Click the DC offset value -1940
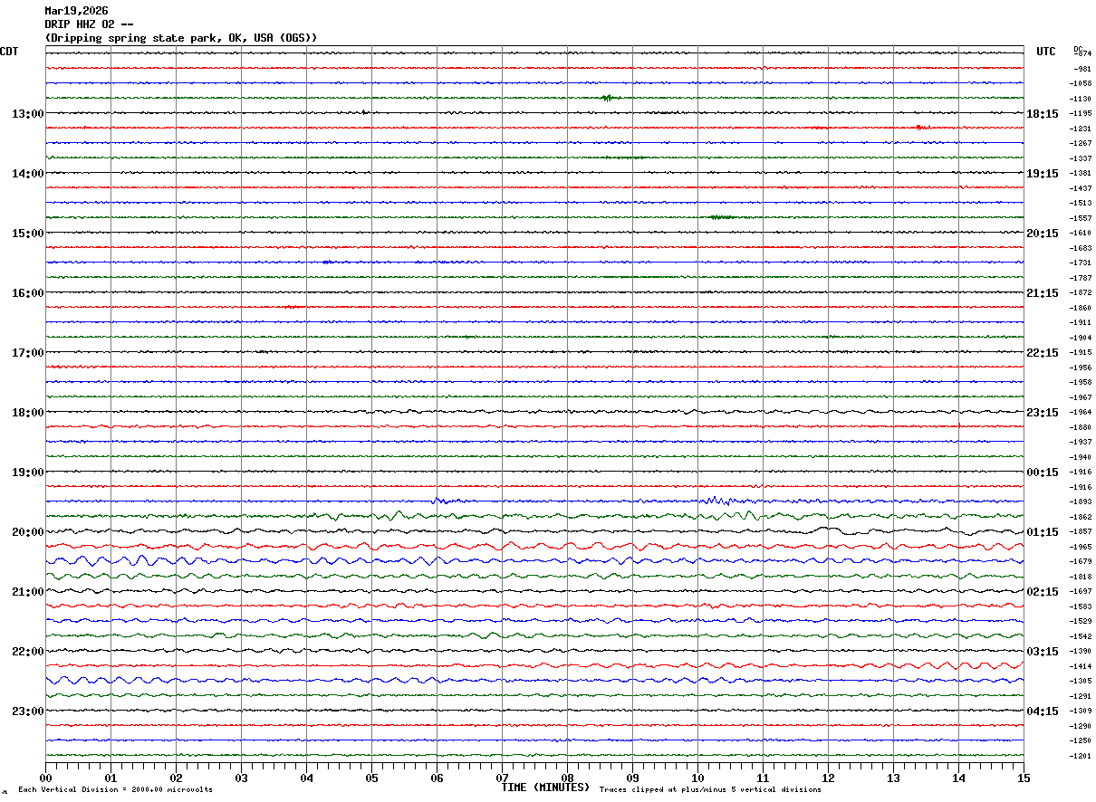The image size is (1096, 802). click(1082, 457)
